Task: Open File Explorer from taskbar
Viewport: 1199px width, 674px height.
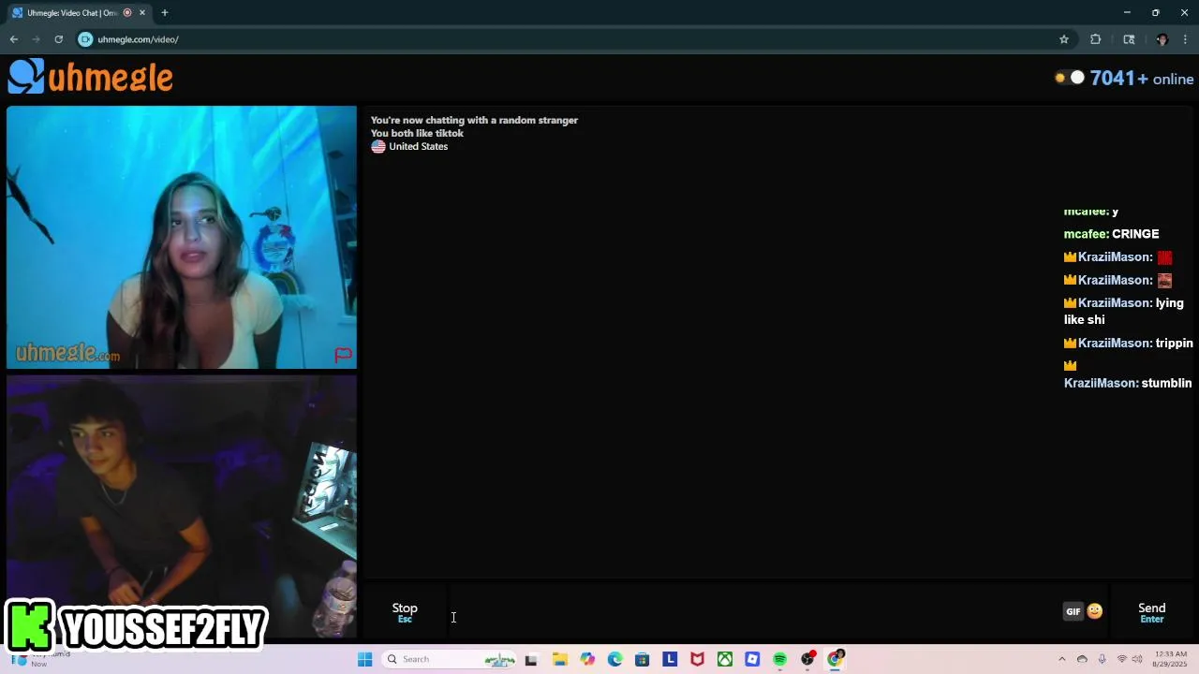Action: (x=559, y=659)
